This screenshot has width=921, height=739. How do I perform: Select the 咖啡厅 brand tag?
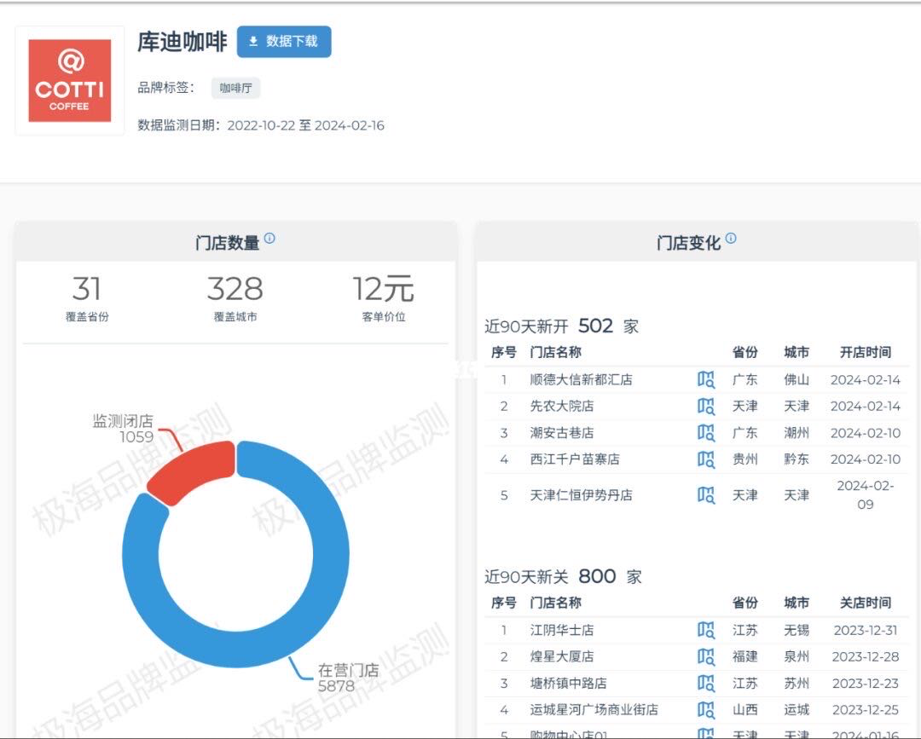pos(235,88)
